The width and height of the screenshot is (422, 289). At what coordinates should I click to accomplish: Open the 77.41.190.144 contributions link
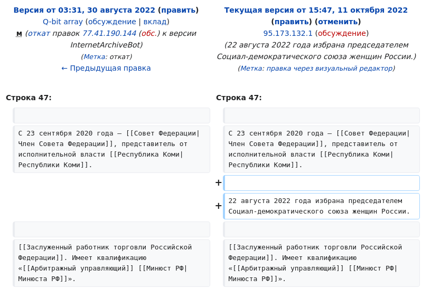(x=109, y=33)
